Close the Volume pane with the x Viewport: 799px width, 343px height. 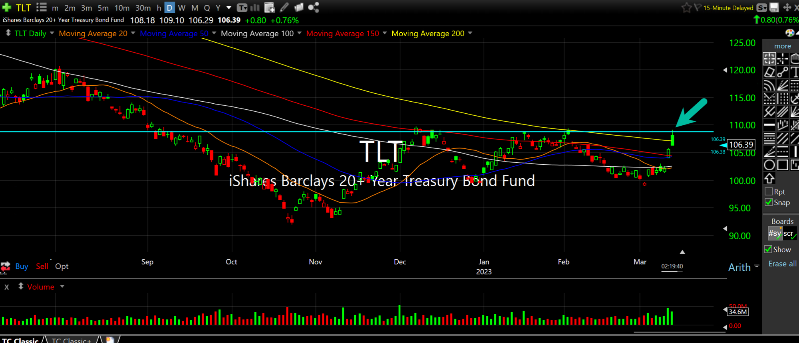6,287
